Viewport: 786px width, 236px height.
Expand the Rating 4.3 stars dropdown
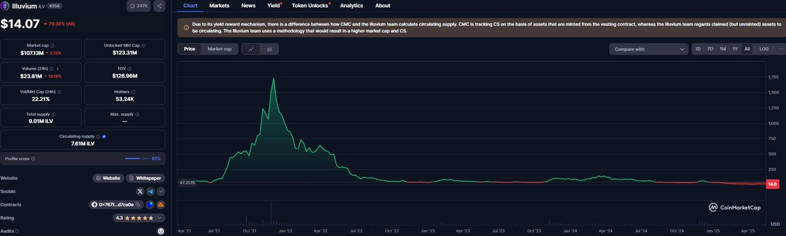pyautogui.click(x=140, y=218)
